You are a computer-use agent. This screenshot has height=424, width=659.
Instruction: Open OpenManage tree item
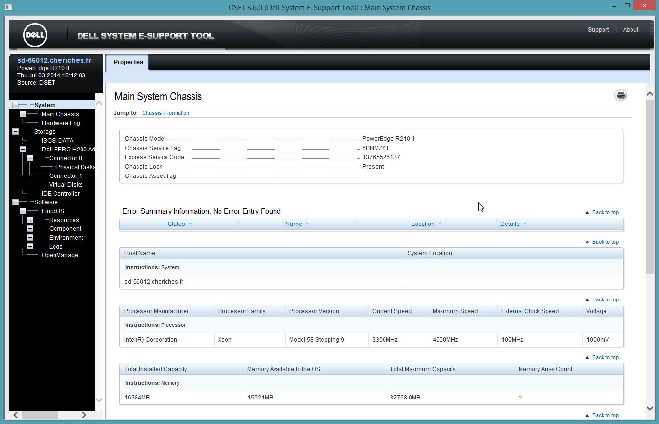pos(59,255)
